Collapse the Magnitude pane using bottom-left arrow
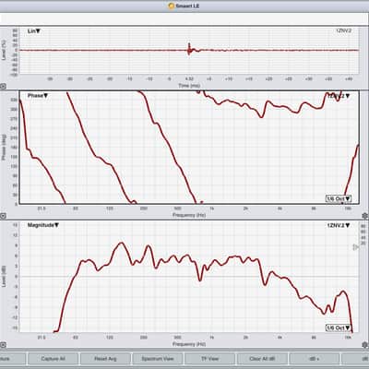369x369 pixels. click(x=3, y=345)
